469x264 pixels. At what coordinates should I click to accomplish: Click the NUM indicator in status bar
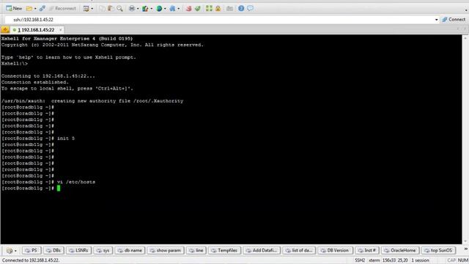tap(463, 260)
